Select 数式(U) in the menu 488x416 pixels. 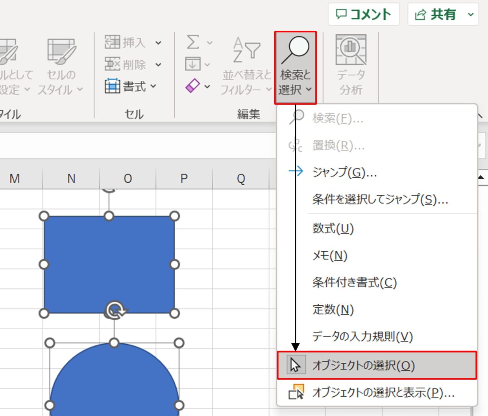(377, 228)
